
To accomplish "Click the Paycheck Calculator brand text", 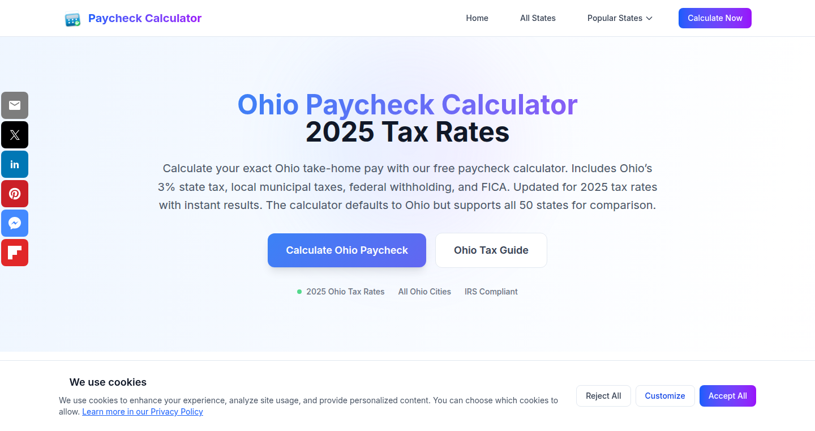I will point(145,18).
